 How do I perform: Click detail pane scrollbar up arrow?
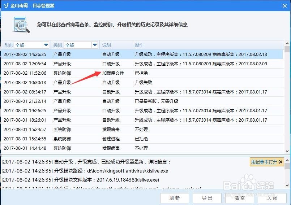(287, 160)
